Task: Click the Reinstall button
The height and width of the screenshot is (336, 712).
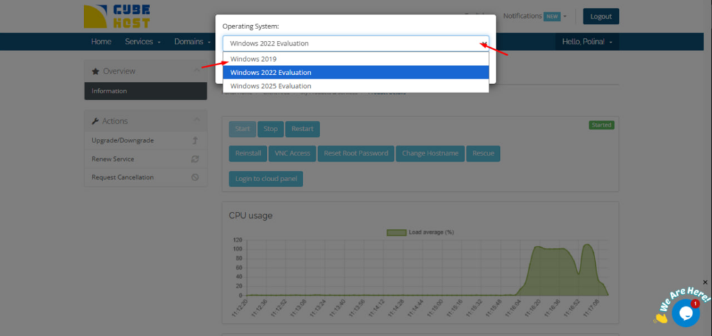Action: pyautogui.click(x=248, y=153)
